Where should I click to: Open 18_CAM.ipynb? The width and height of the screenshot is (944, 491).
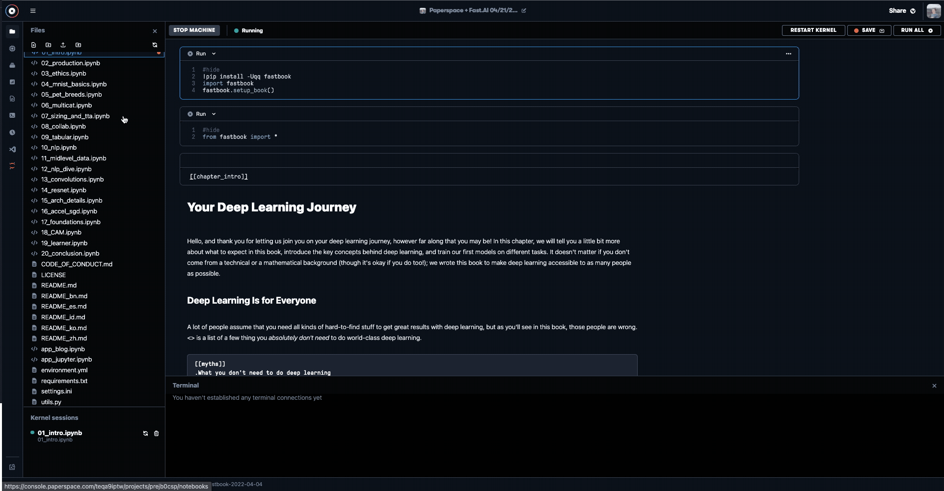tap(61, 233)
